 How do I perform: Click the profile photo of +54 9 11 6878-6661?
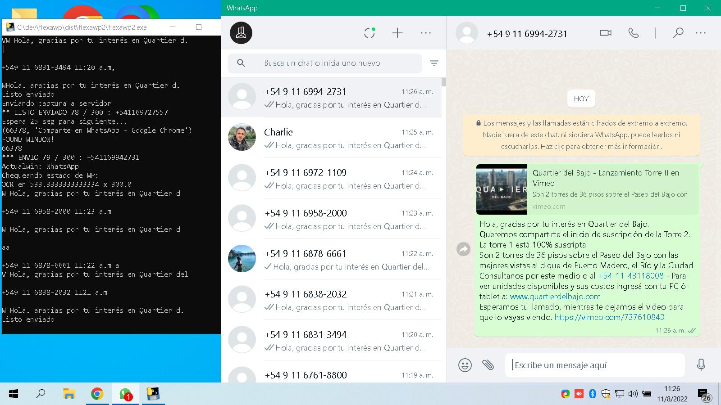(242, 259)
